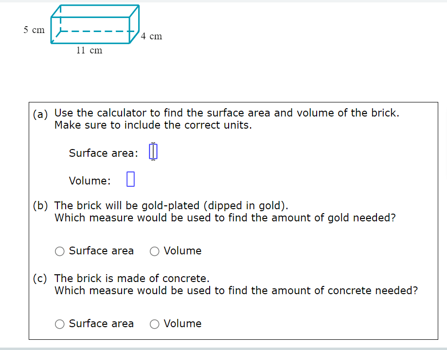Click the 11 cm length label
This screenshot has width=447, height=350.
click(x=89, y=50)
